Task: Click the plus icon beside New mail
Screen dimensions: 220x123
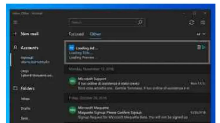Action: pyautogui.click(x=15, y=34)
